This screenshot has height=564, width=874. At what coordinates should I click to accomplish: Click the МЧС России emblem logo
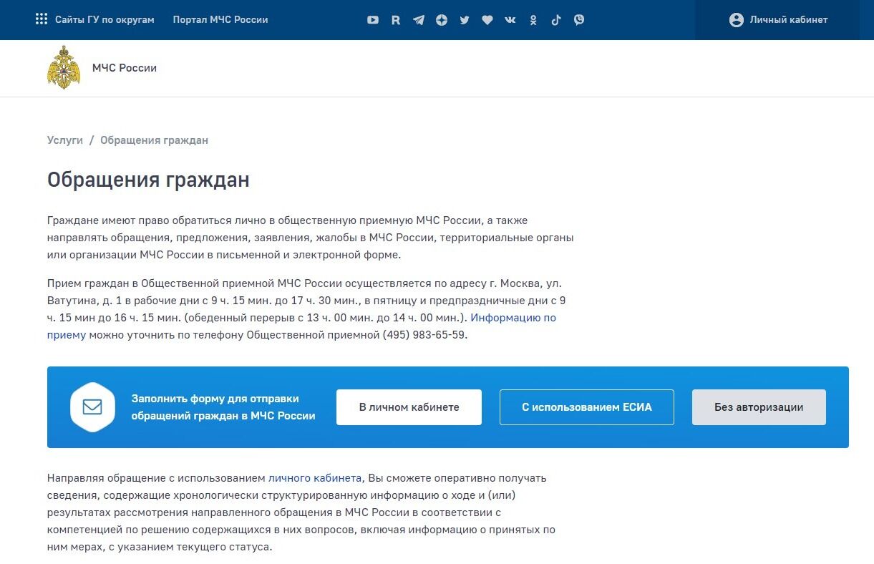tap(64, 67)
